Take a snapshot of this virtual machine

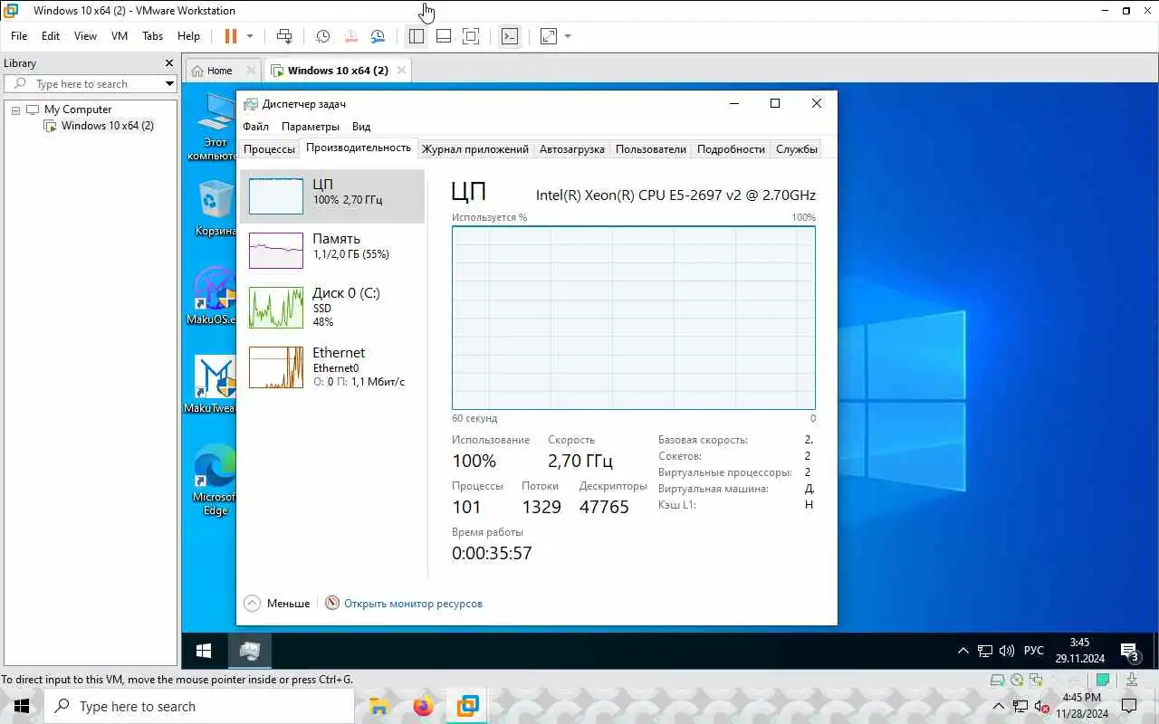point(322,36)
